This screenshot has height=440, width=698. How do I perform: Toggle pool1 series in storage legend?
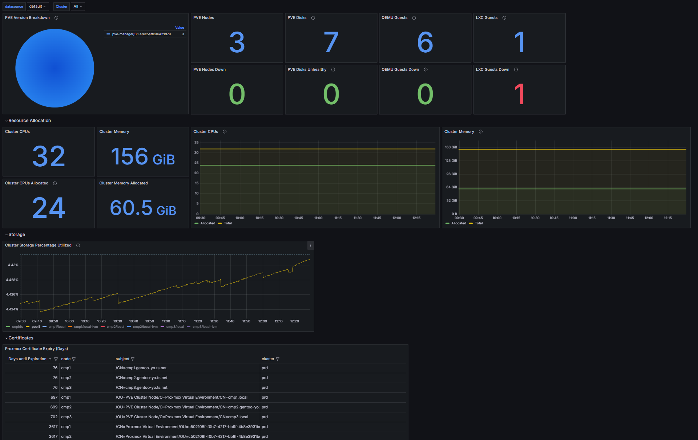click(x=36, y=327)
